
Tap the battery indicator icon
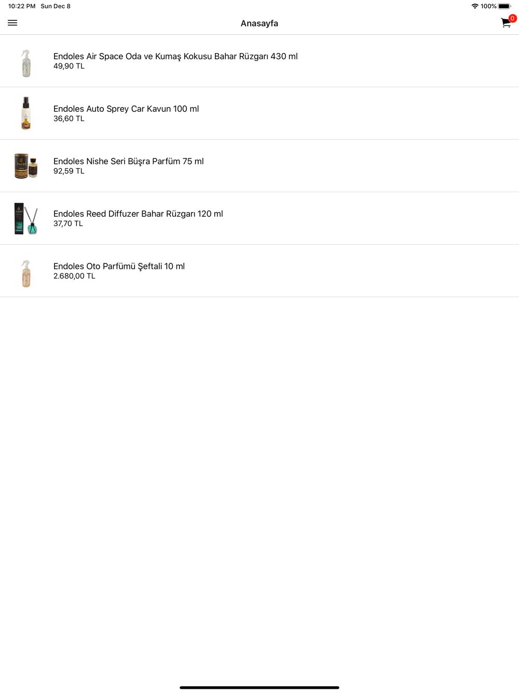[x=504, y=6]
